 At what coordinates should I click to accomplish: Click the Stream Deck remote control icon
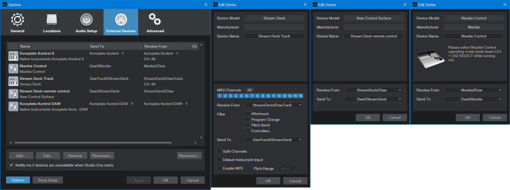[x=13, y=94]
